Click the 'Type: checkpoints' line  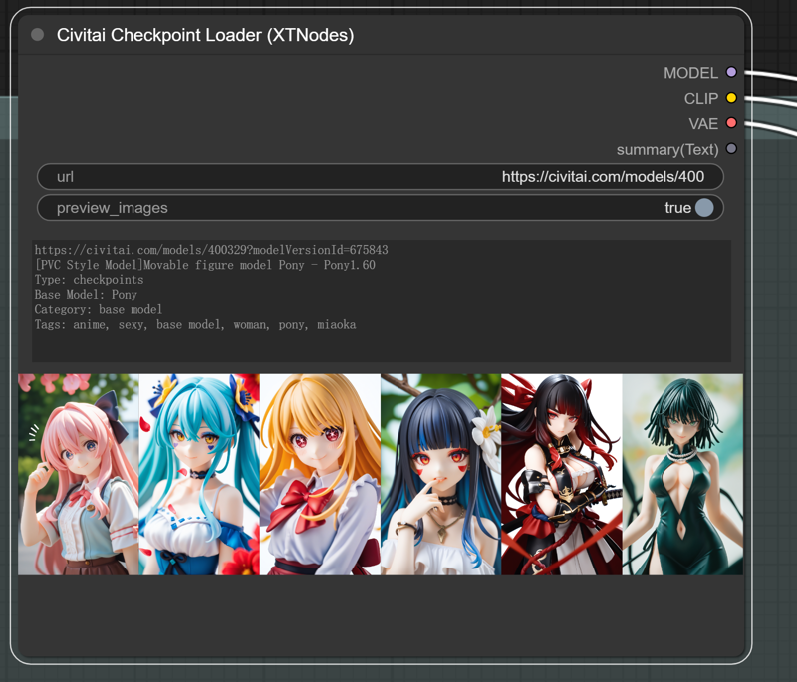[x=89, y=280]
